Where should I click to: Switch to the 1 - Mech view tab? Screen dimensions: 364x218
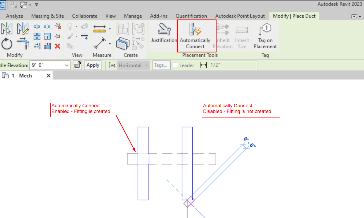tap(22, 76)
